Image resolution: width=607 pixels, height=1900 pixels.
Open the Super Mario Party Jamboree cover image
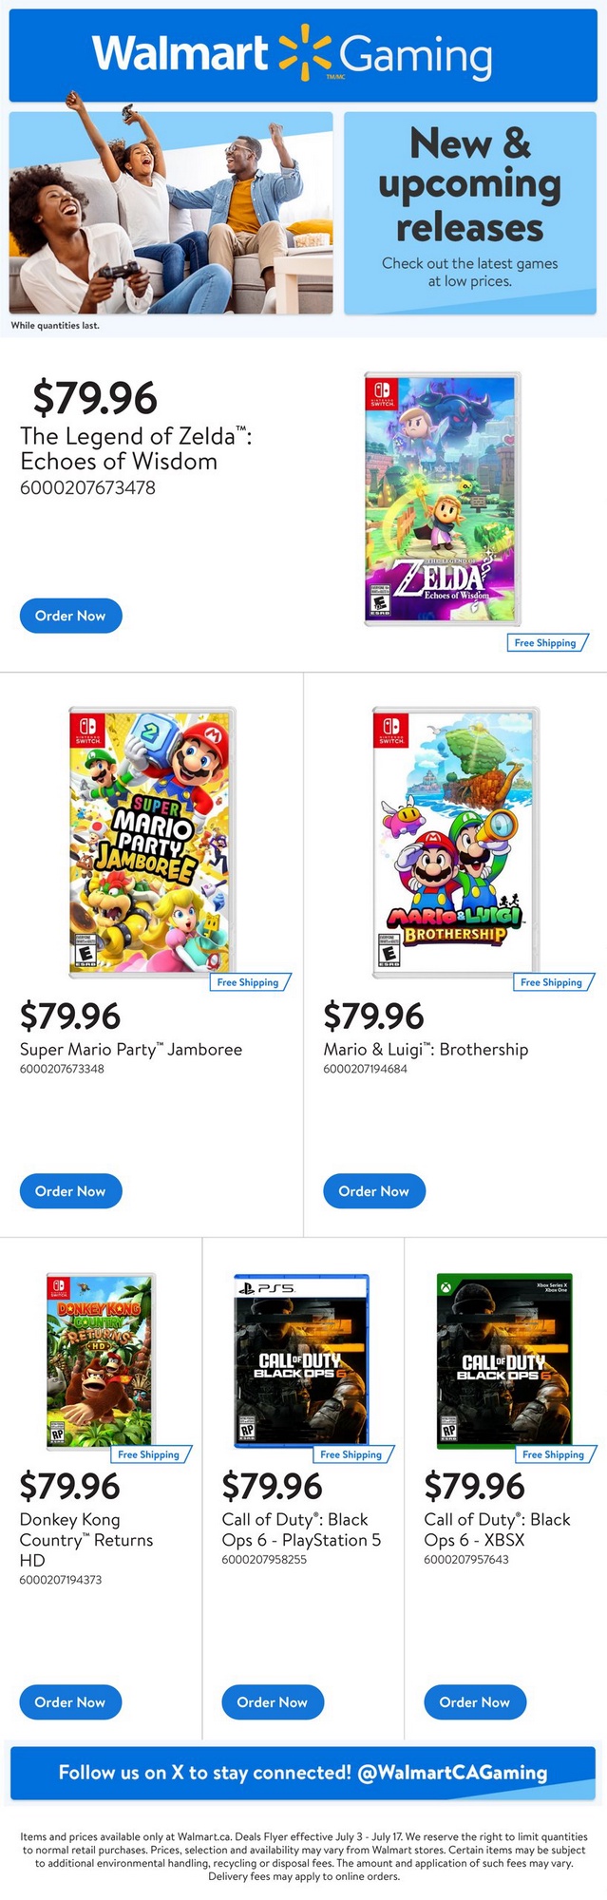(x=152, y=842)
